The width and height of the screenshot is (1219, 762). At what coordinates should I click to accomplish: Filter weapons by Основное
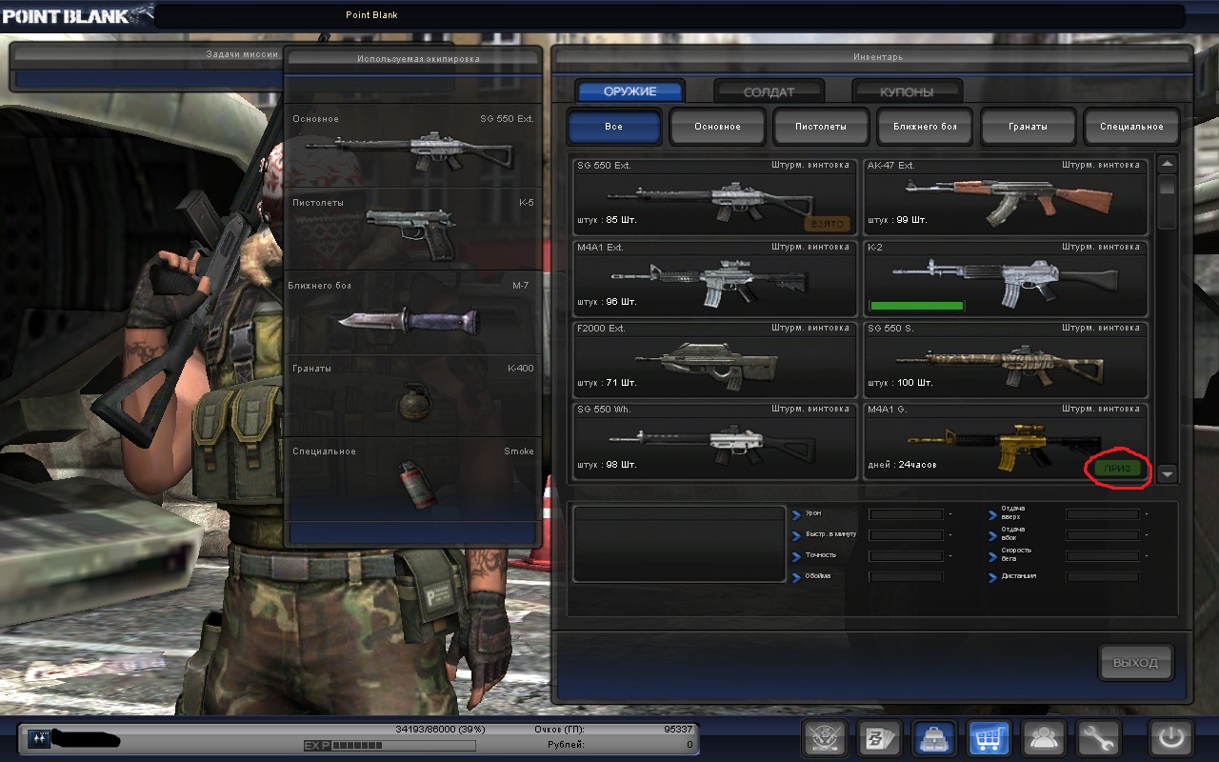[717, 126]
